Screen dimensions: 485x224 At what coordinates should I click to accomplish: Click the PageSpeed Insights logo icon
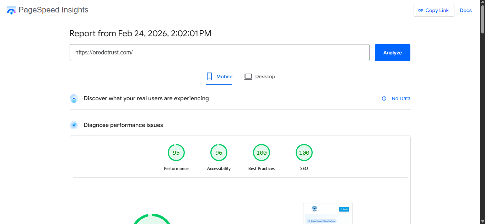coord(11,10)
